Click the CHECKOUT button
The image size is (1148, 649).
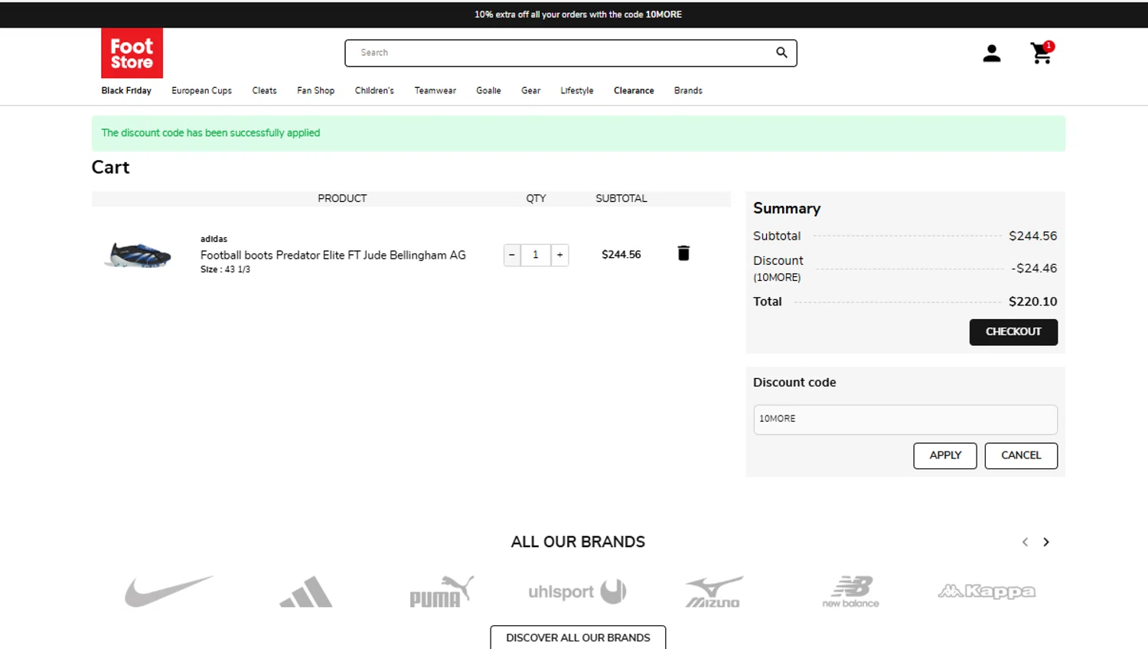[1013, 332]
